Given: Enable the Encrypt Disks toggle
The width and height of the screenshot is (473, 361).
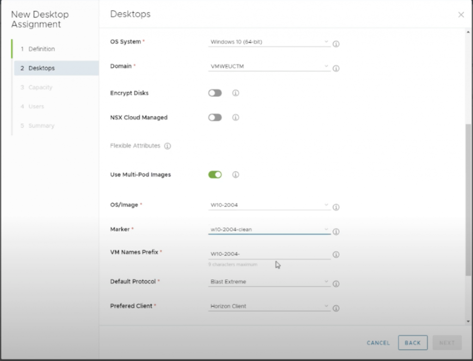Looking at the screenshot, I should (x=215, y=93).
